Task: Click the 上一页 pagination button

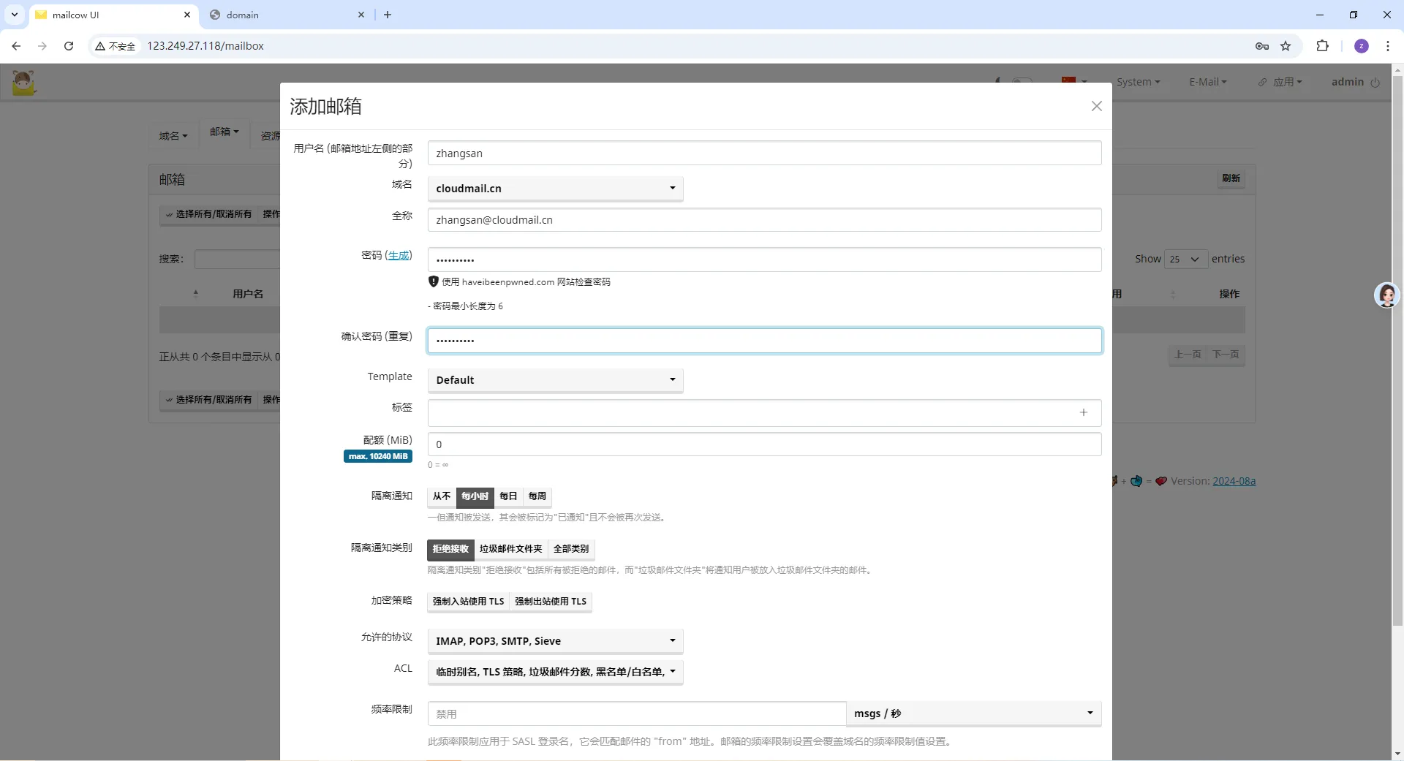Action: [x=1188, y=355]
